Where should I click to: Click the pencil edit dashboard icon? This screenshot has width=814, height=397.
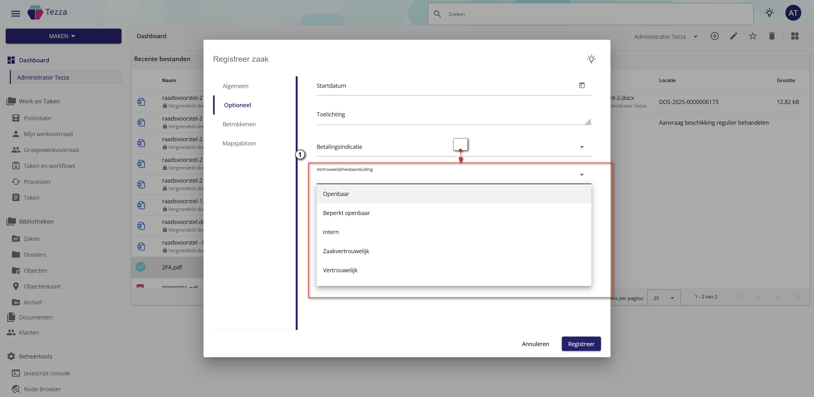tap(734, 36)
